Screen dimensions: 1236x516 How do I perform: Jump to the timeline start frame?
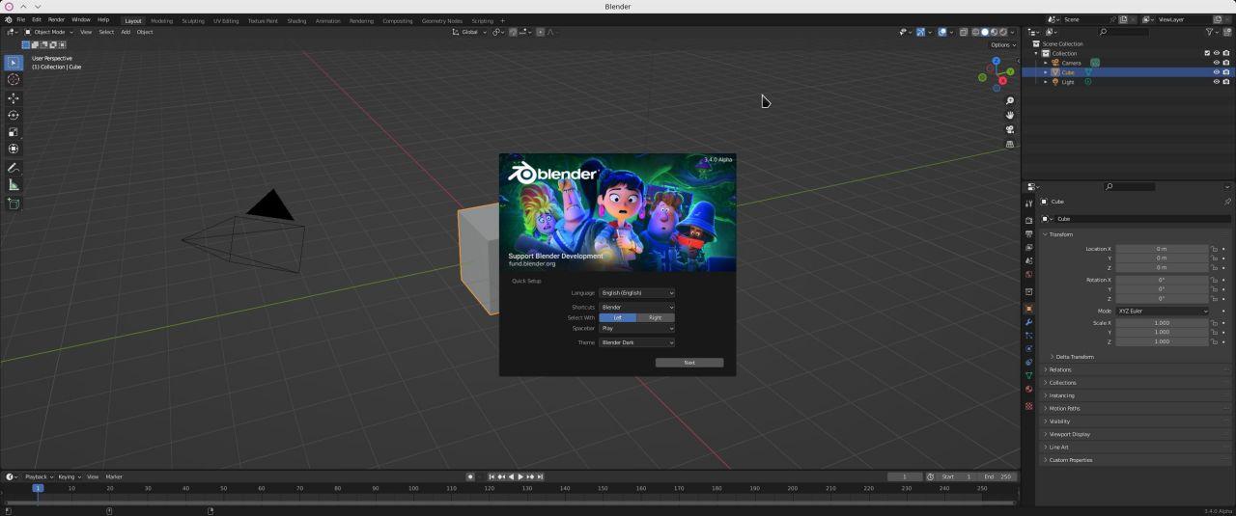[x=492, y=476]
